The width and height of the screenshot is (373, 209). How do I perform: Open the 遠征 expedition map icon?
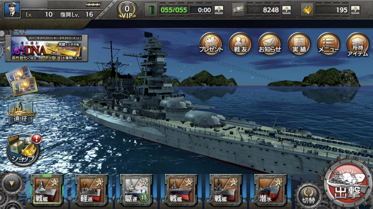pyautogui.click(x=21, y=113)
